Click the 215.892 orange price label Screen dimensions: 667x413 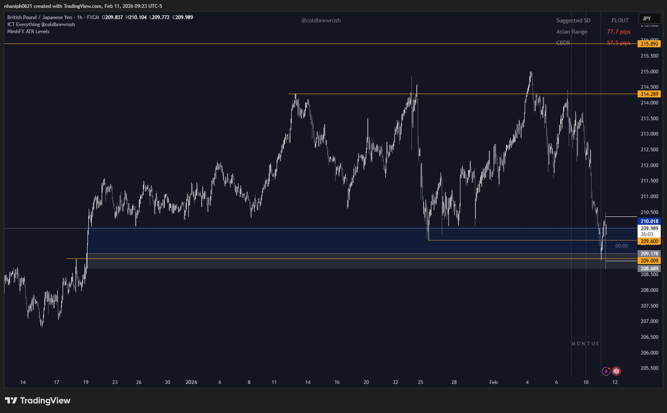coord(650,43)
